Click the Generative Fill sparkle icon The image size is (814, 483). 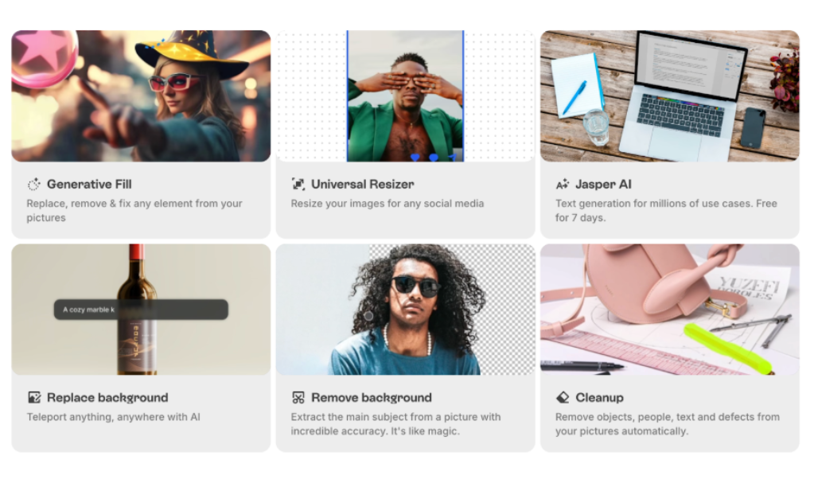point(33,185)
